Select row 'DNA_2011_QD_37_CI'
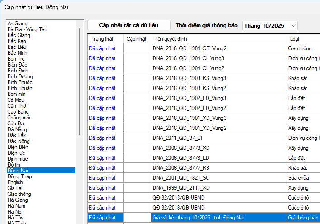This screenshot has height=224, width=320. click(x=177, y=138)
